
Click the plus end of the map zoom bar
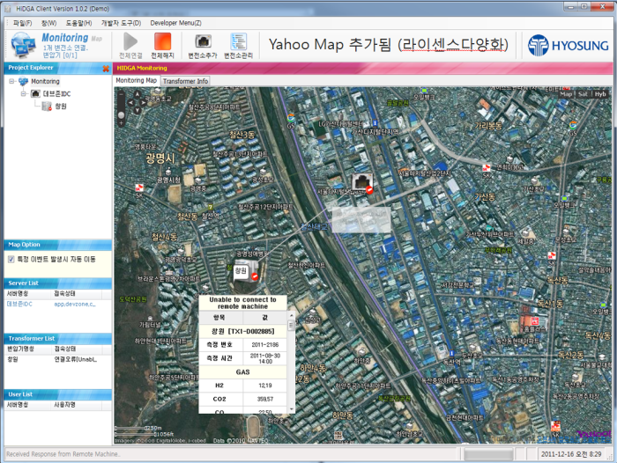click(x=122, y=123)
